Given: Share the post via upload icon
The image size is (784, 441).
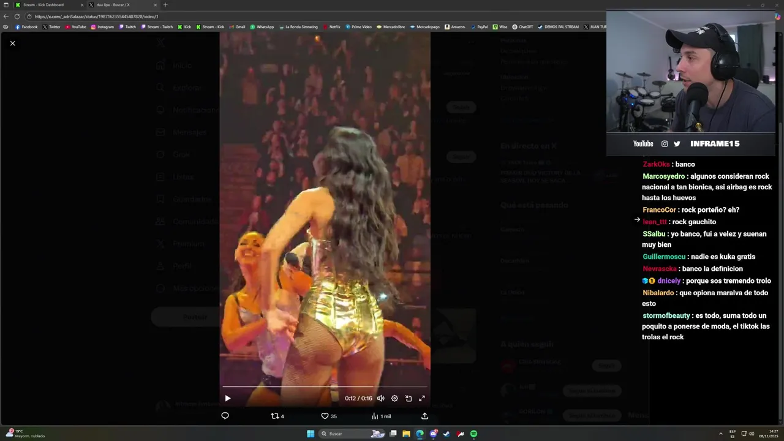Looking at the screenshot, I should click(x=424, y=416).
